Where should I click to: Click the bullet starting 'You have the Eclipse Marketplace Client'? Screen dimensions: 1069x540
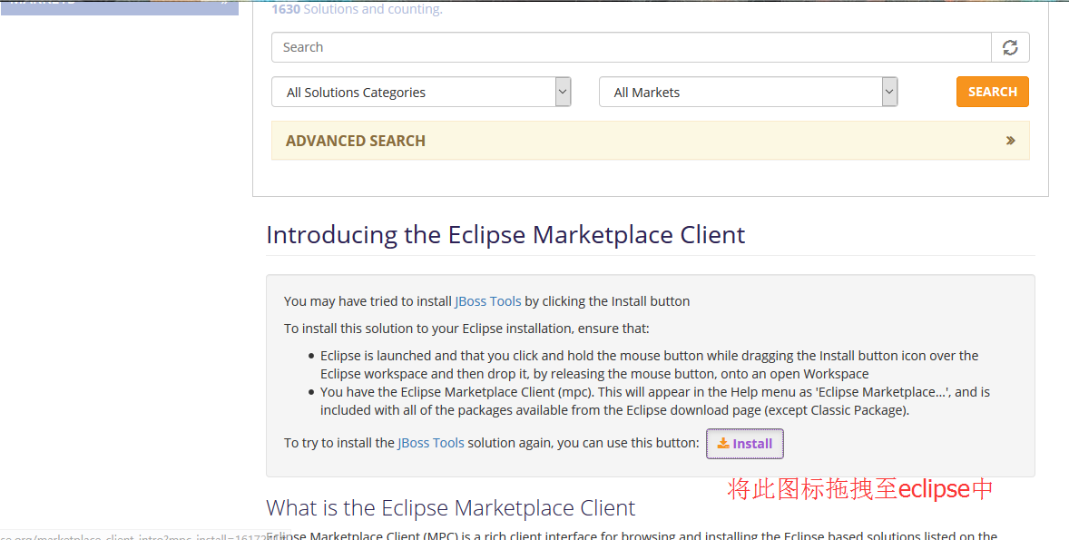coord(655,401)
